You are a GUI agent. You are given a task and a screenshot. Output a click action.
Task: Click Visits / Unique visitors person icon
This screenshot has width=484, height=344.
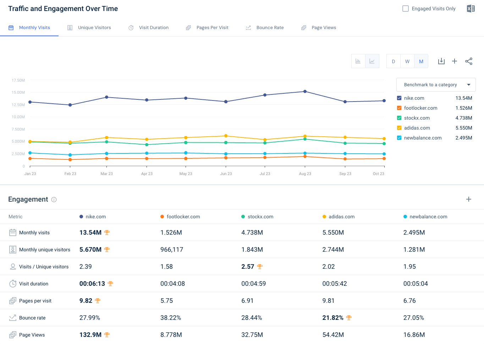(13, 267)
